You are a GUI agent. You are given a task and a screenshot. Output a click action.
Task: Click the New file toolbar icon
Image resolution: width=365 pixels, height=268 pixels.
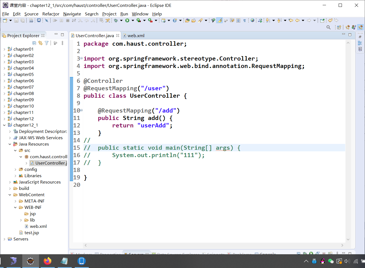click(5, 20)
